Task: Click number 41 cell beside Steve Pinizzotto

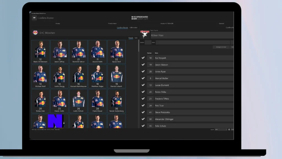Action: coord(150,112)
